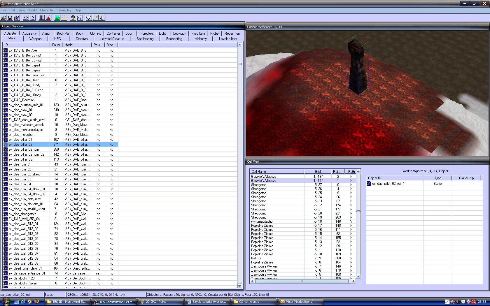
Task: Sort object list by Model column header
Action: point(77,45)
